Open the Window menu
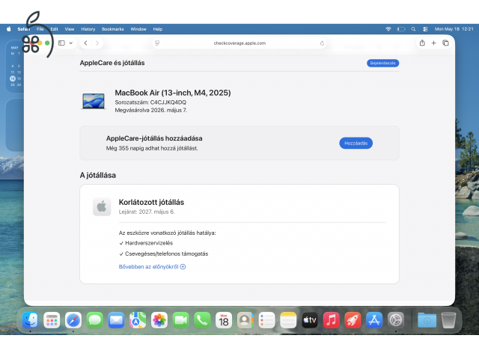Image resolution: width=479 pixels, height=359 pixels. tap(138, 29)
